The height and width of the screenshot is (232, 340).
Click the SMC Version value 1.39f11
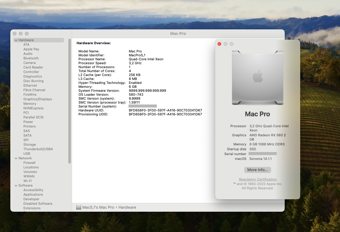click(134, 102)
